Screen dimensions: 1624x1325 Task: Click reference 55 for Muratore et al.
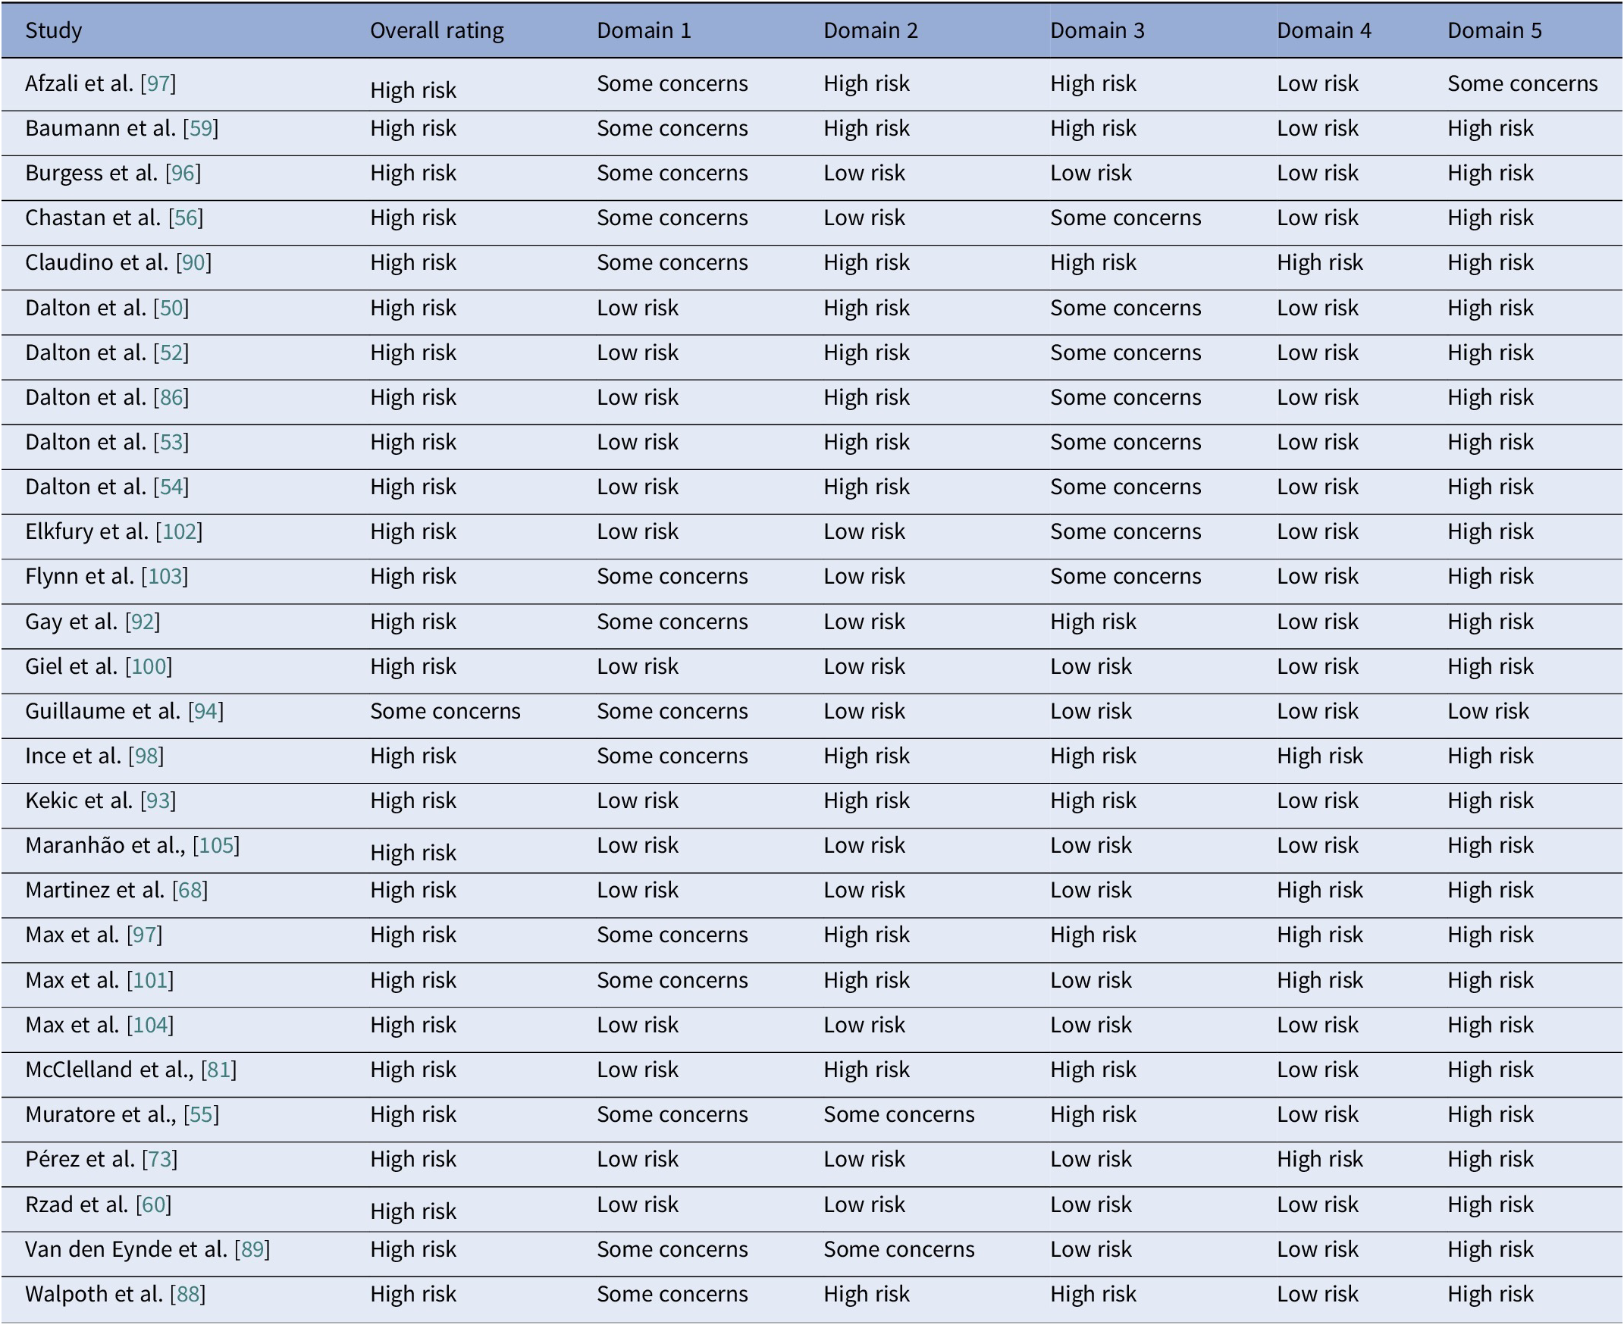[202, 1115]
